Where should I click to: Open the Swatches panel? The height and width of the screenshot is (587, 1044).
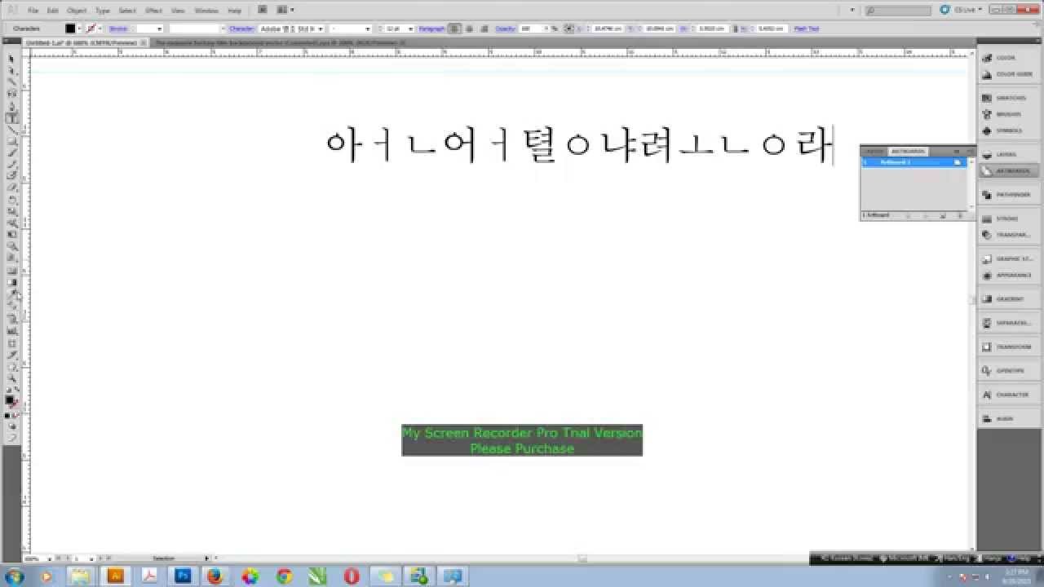pyautogui.click(x=1008, y=98)
